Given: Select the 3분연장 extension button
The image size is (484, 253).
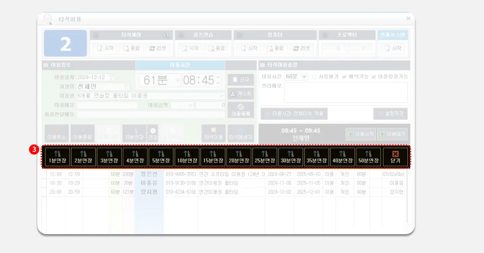Looking at the screenshot, I should click(x=109, y=157).
